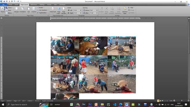The image size is (190, 107).
Task: Open PyCharm from the taskbar
Action: tap(108, 104)
